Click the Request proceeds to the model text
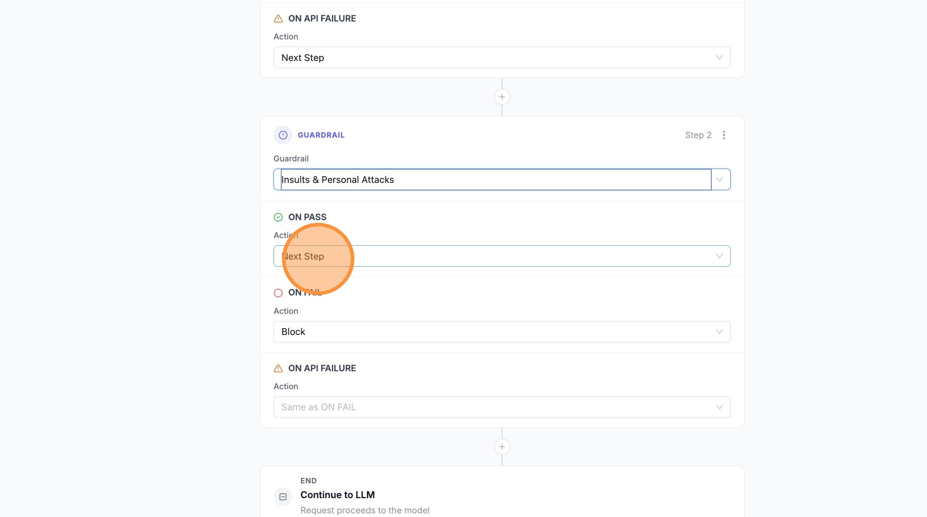 pos(365,510)
